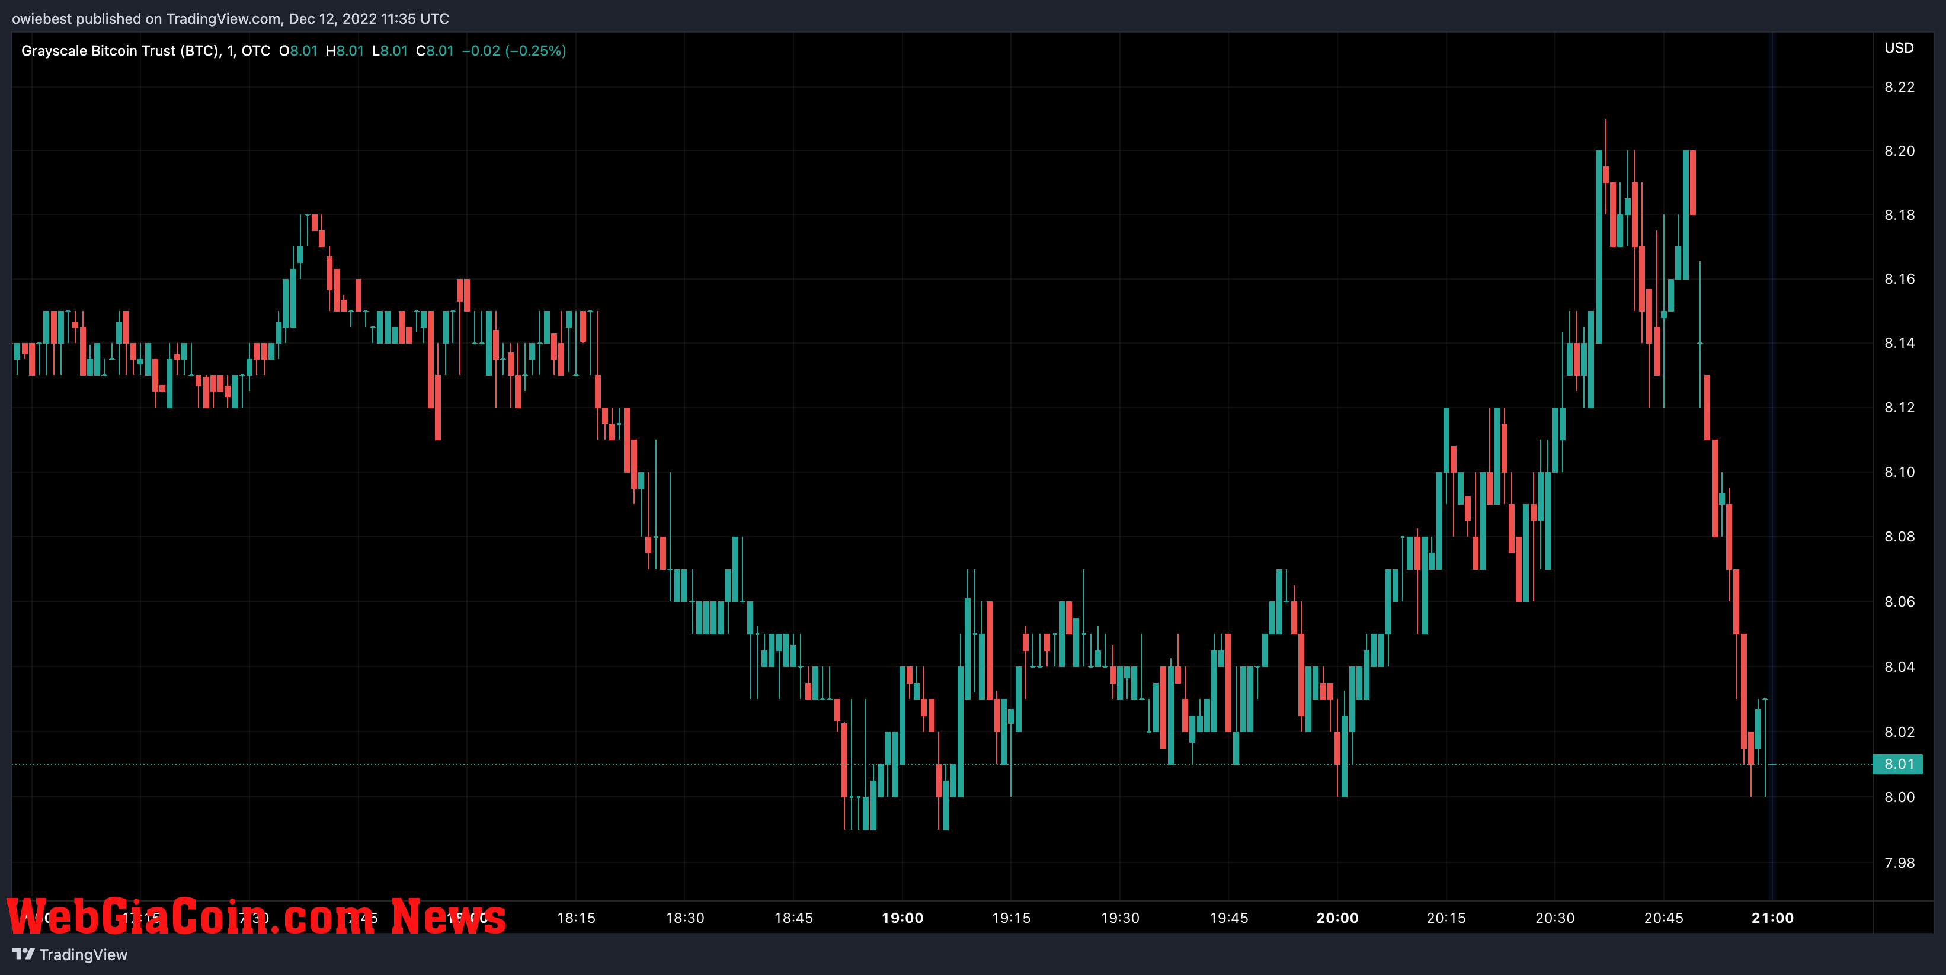Click the 20:00 time axis label
1946x975 pixels.
tap(1337, 918)
